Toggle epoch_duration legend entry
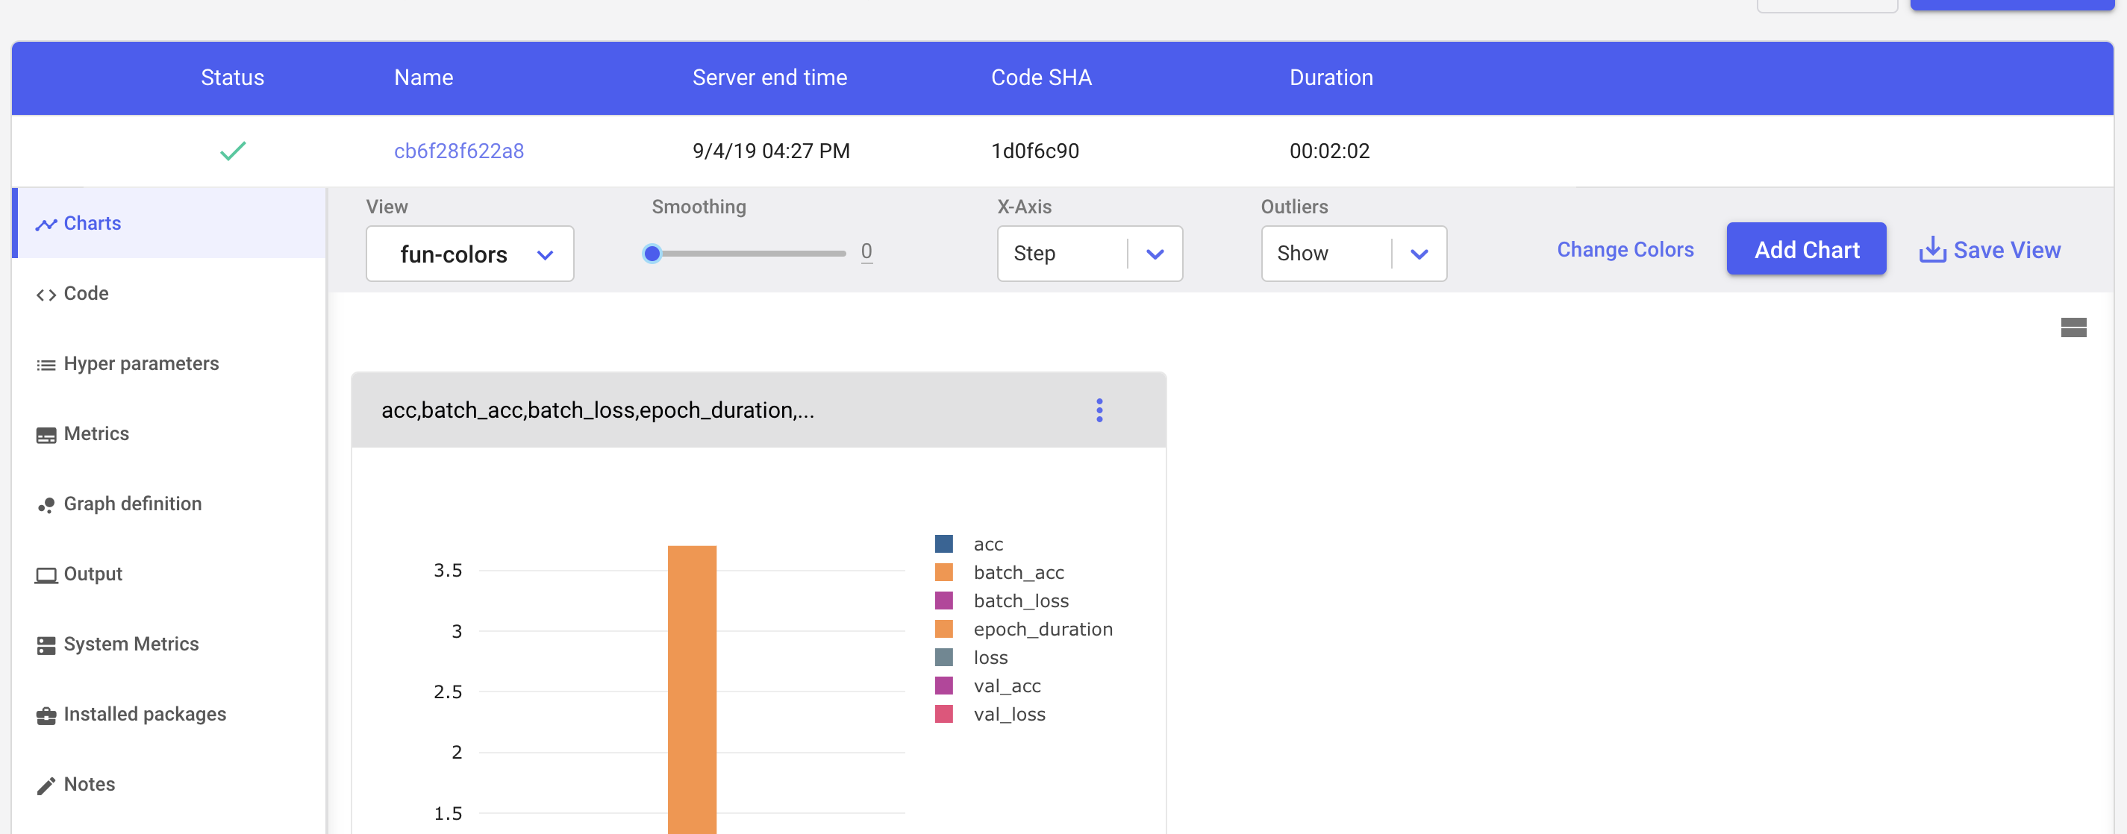 point(1024,629)
